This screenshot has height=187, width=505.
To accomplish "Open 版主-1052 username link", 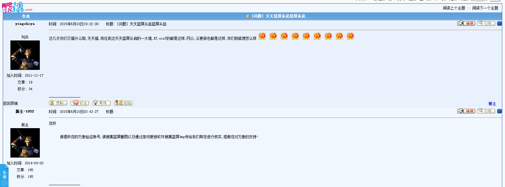I will 25,111.
